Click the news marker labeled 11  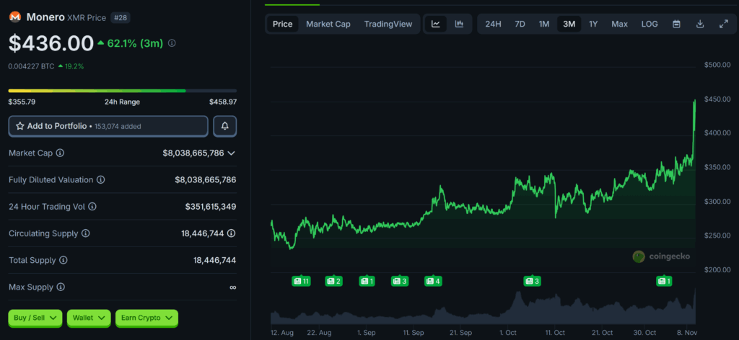pos(301,281)
